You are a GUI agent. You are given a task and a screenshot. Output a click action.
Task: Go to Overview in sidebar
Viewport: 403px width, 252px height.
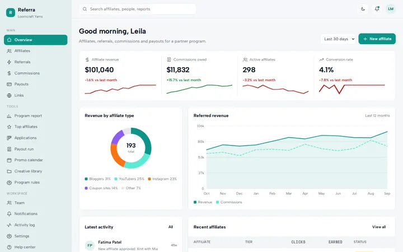tap(35, 40)
